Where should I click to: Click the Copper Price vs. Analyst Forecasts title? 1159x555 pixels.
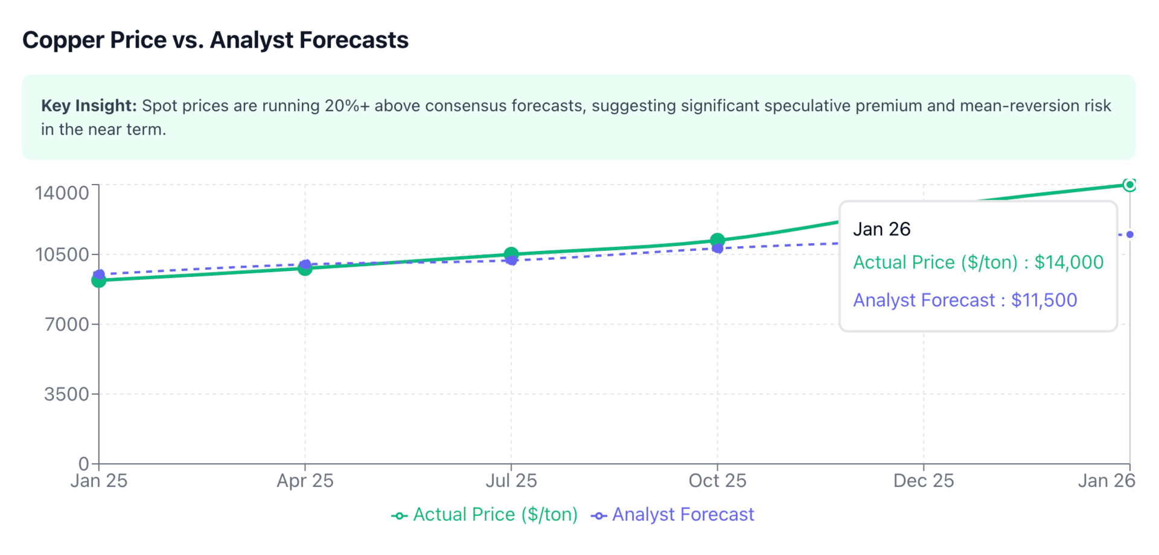pyautogui.click(x=216, y=40)
